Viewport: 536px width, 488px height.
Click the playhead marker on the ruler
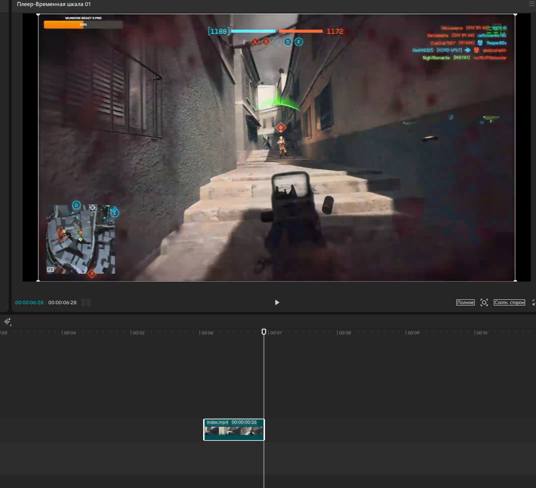click(264, 332)
